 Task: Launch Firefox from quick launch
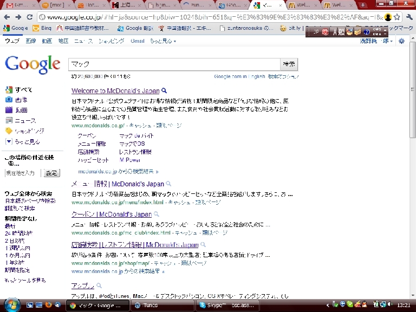[x=48, y=305]
